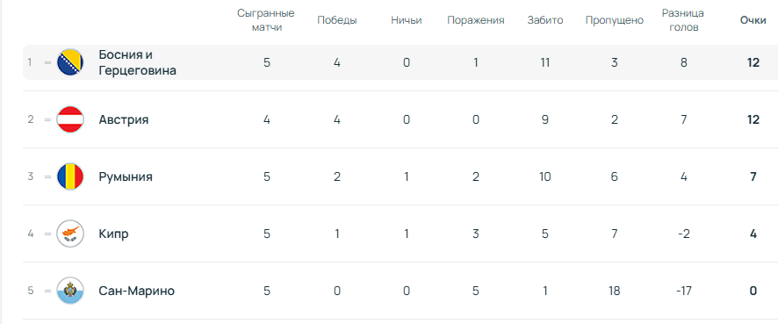Click the Austria flag icon
Screen dimensions: 778x324
click(70, 119)
